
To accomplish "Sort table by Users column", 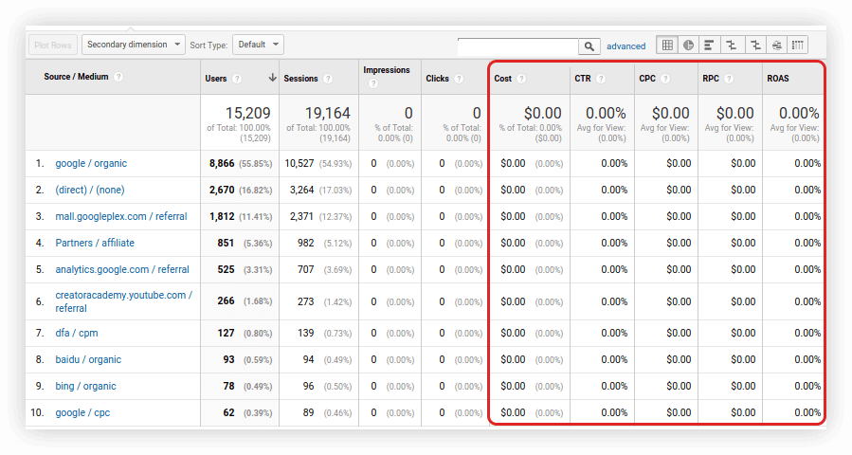I will [216, 79].
